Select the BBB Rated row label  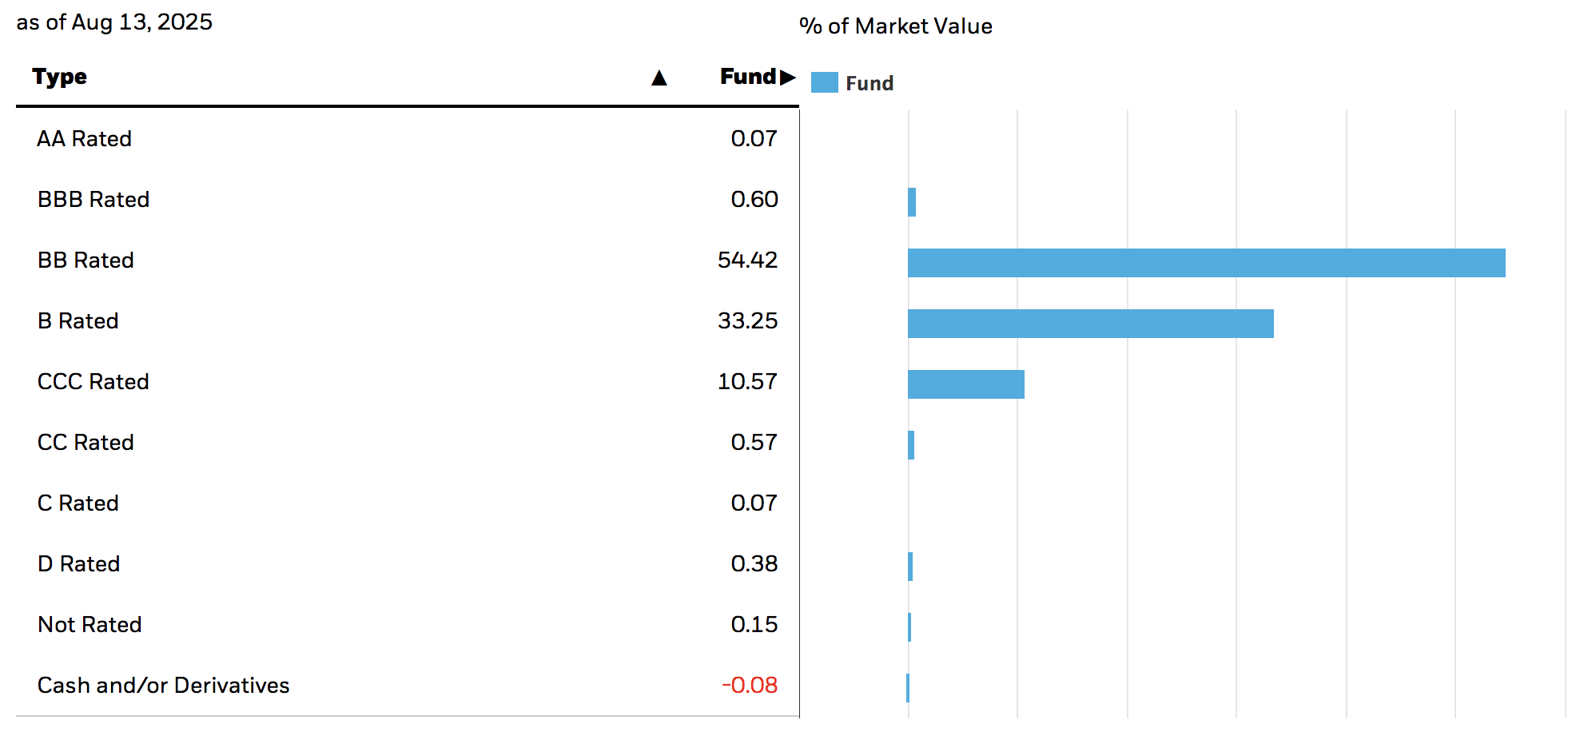[x=94, y=200]
